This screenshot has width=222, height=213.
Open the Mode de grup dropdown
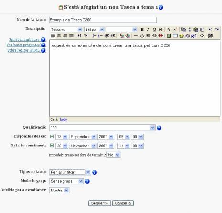click(x=66, y=181)
